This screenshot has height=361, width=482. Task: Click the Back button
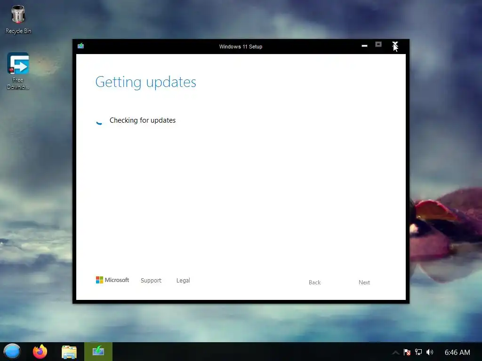click(x=314, y=283)
